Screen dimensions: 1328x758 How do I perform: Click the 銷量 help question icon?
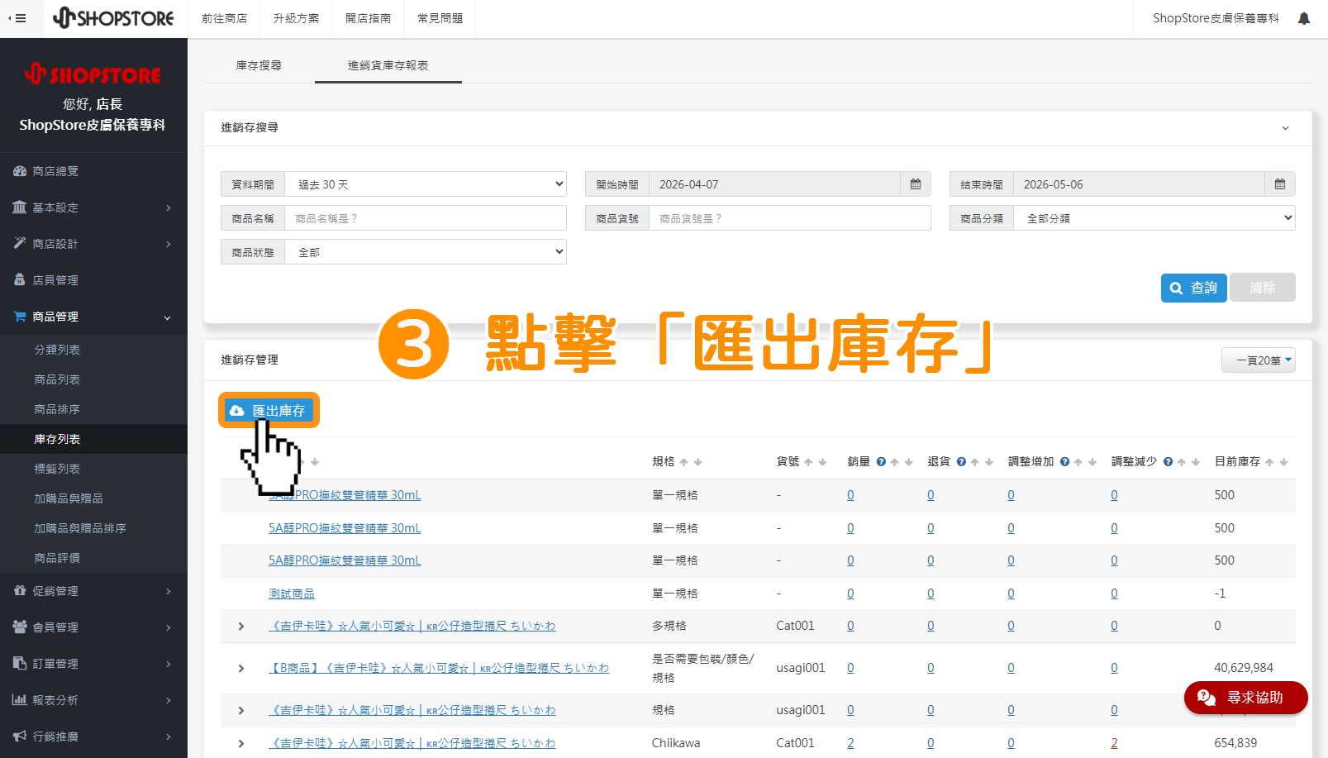click(x=881, y=462)
